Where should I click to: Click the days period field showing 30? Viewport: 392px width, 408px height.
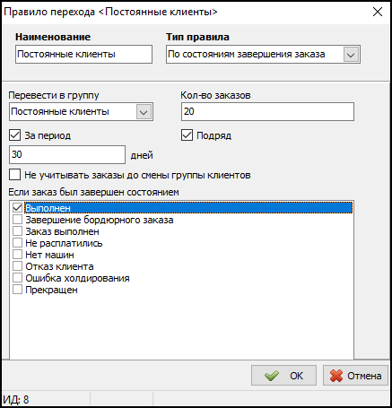[67, 154]
